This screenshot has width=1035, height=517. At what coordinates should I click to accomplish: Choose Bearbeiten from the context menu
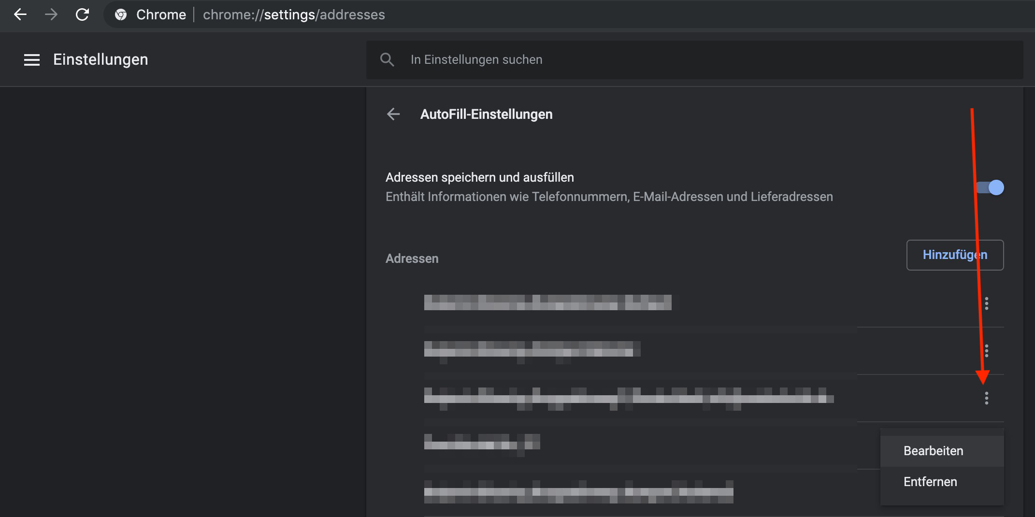942,451
